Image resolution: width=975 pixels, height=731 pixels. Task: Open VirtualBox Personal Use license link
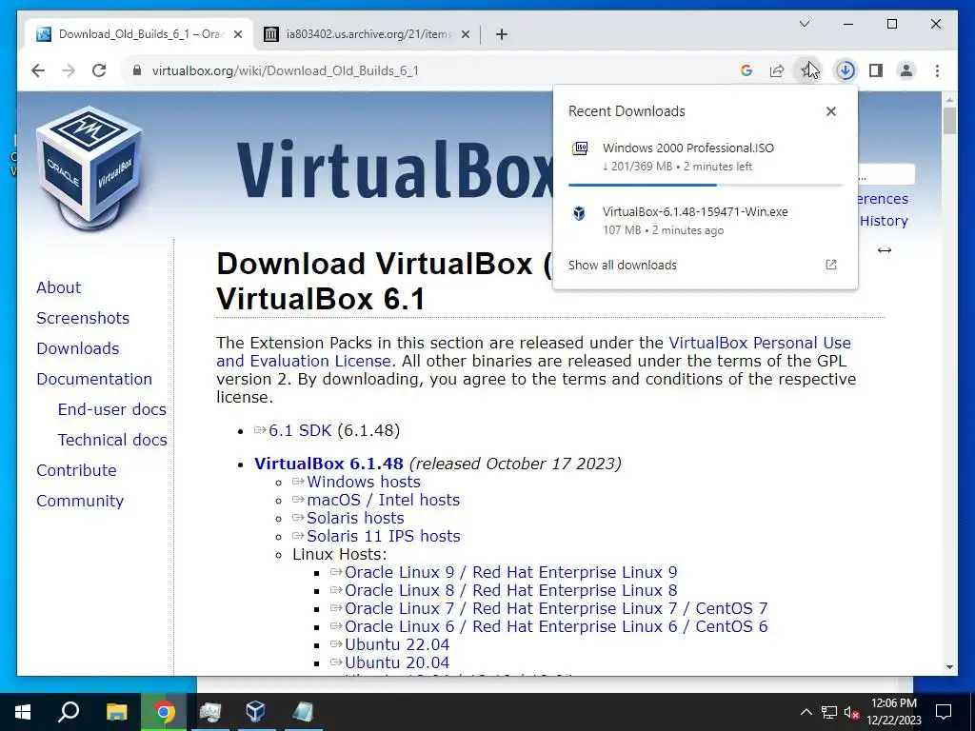pos(760,343)
